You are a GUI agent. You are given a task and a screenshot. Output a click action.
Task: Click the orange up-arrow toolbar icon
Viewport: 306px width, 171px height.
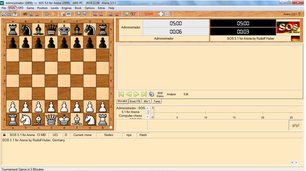53,14
